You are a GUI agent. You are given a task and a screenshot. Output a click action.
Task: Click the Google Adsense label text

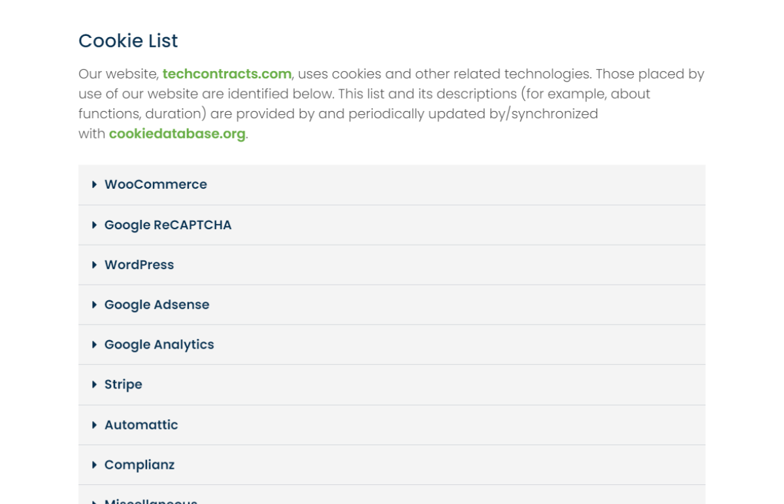(x=157, y=305)
